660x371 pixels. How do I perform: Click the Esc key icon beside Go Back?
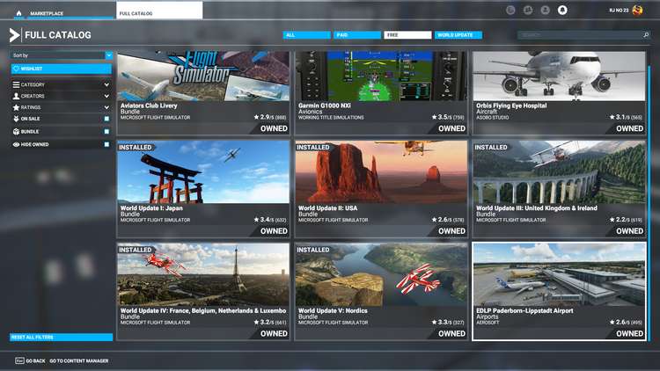tap(19, 360)
